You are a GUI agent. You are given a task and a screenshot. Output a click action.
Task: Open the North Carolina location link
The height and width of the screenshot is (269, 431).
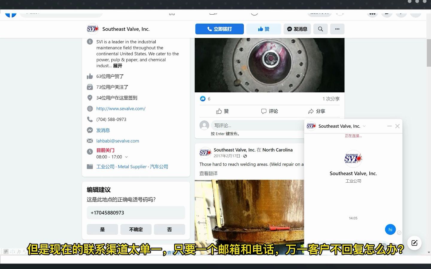click(277, 150)
